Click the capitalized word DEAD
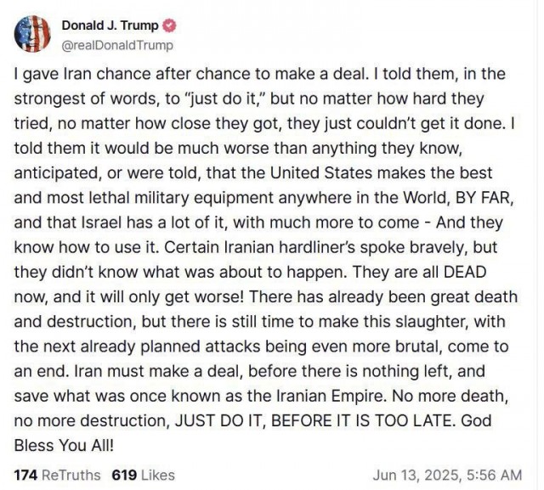The height and width of the screenshot is (490, 544). 465,272
